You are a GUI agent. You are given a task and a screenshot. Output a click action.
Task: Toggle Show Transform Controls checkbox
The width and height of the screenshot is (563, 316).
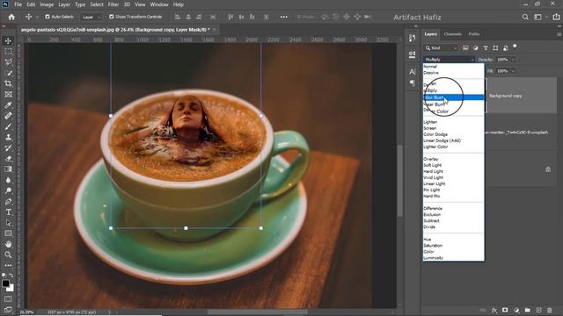coord(112,17)
